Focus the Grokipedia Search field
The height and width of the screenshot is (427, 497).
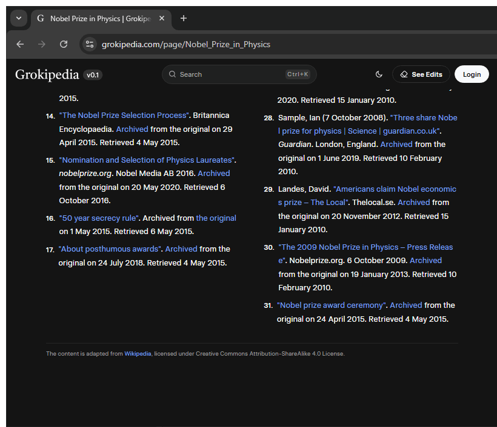(239, 74)
